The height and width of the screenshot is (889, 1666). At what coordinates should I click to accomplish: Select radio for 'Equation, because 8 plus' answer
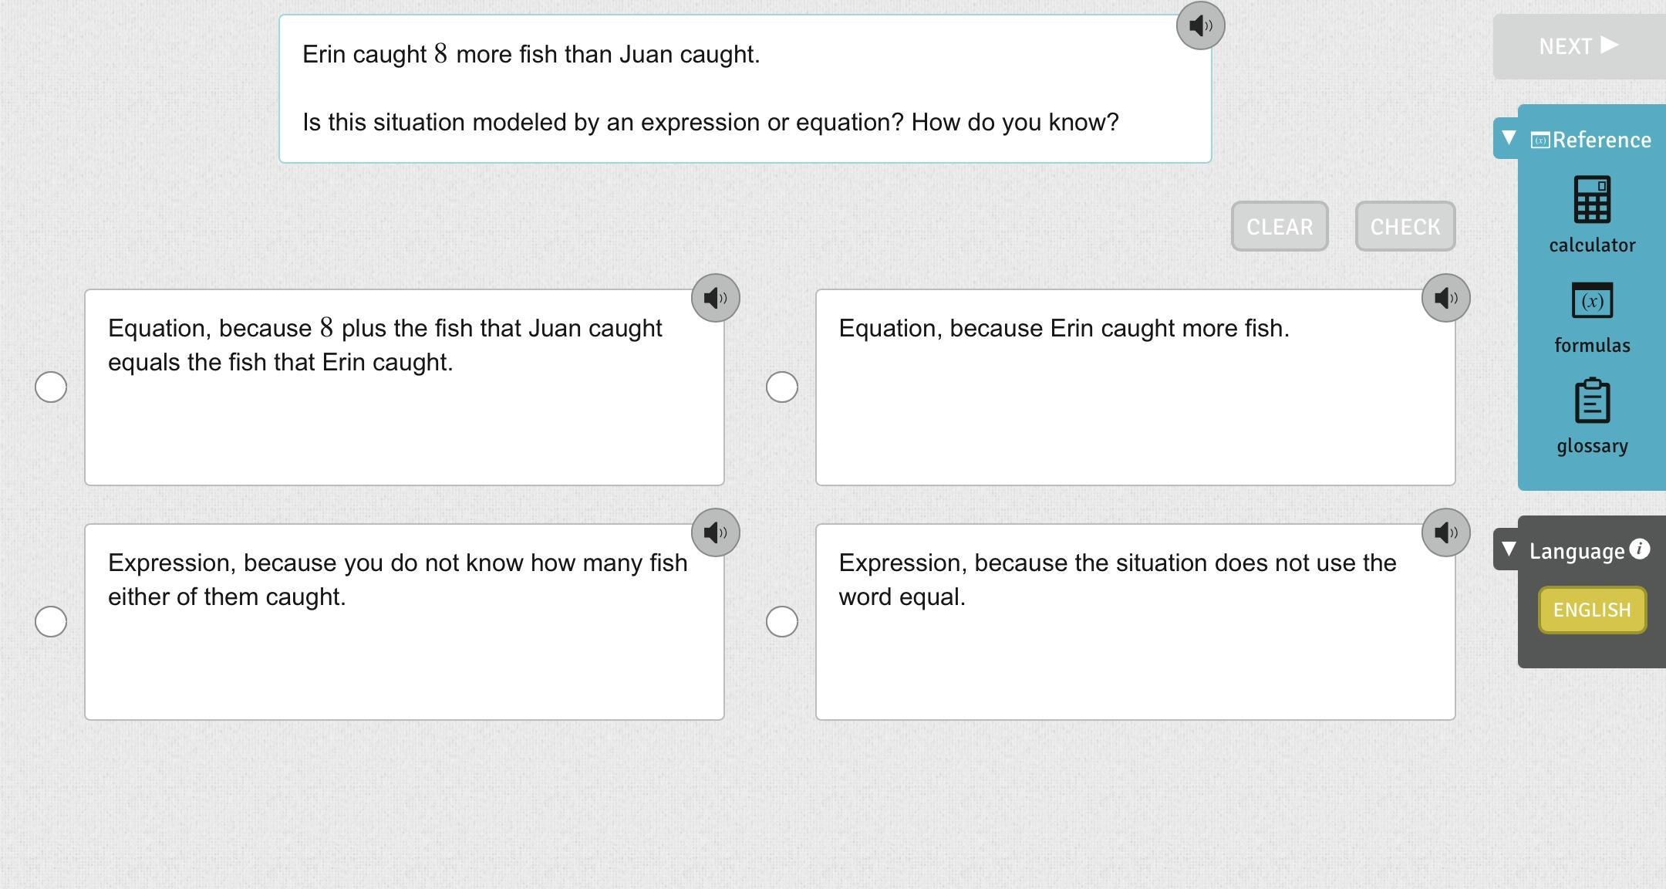51,387
